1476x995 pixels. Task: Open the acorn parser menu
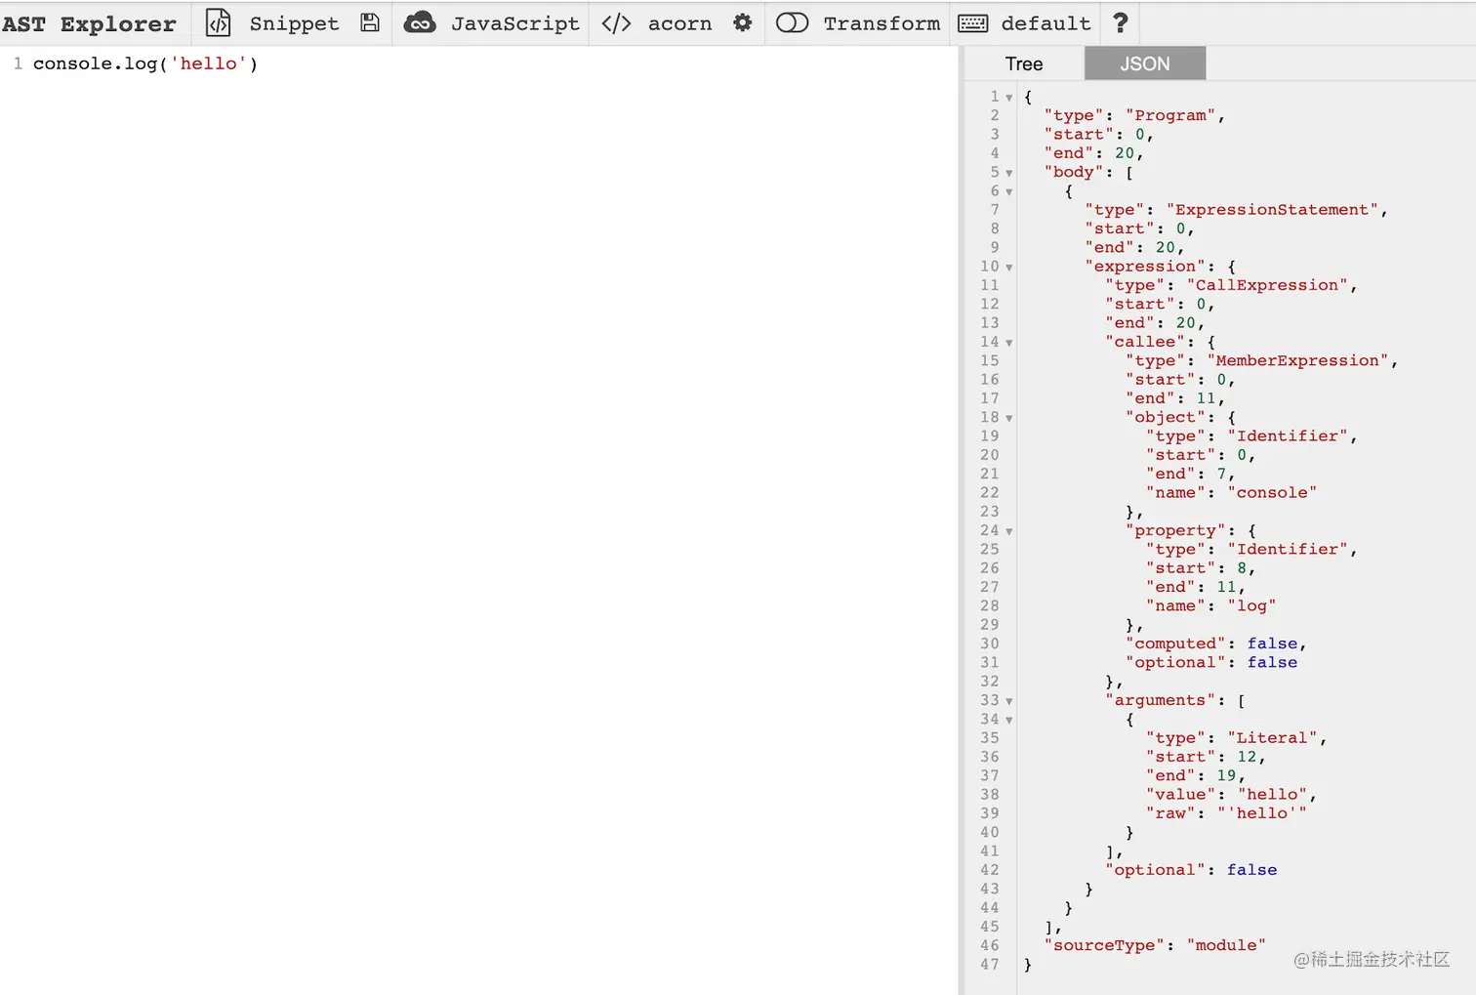679,23
